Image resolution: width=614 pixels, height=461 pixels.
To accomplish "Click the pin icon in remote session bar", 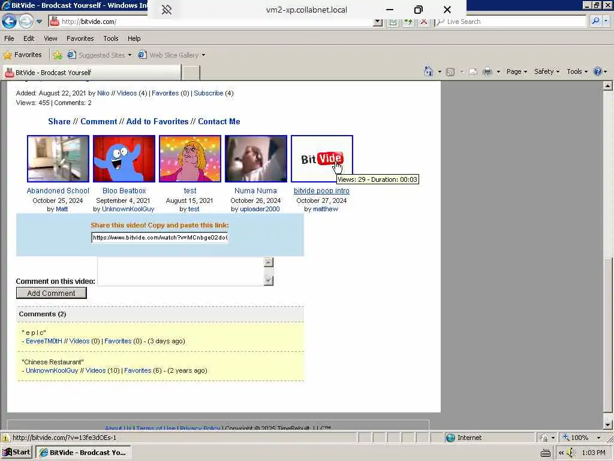I will [167, 10].
